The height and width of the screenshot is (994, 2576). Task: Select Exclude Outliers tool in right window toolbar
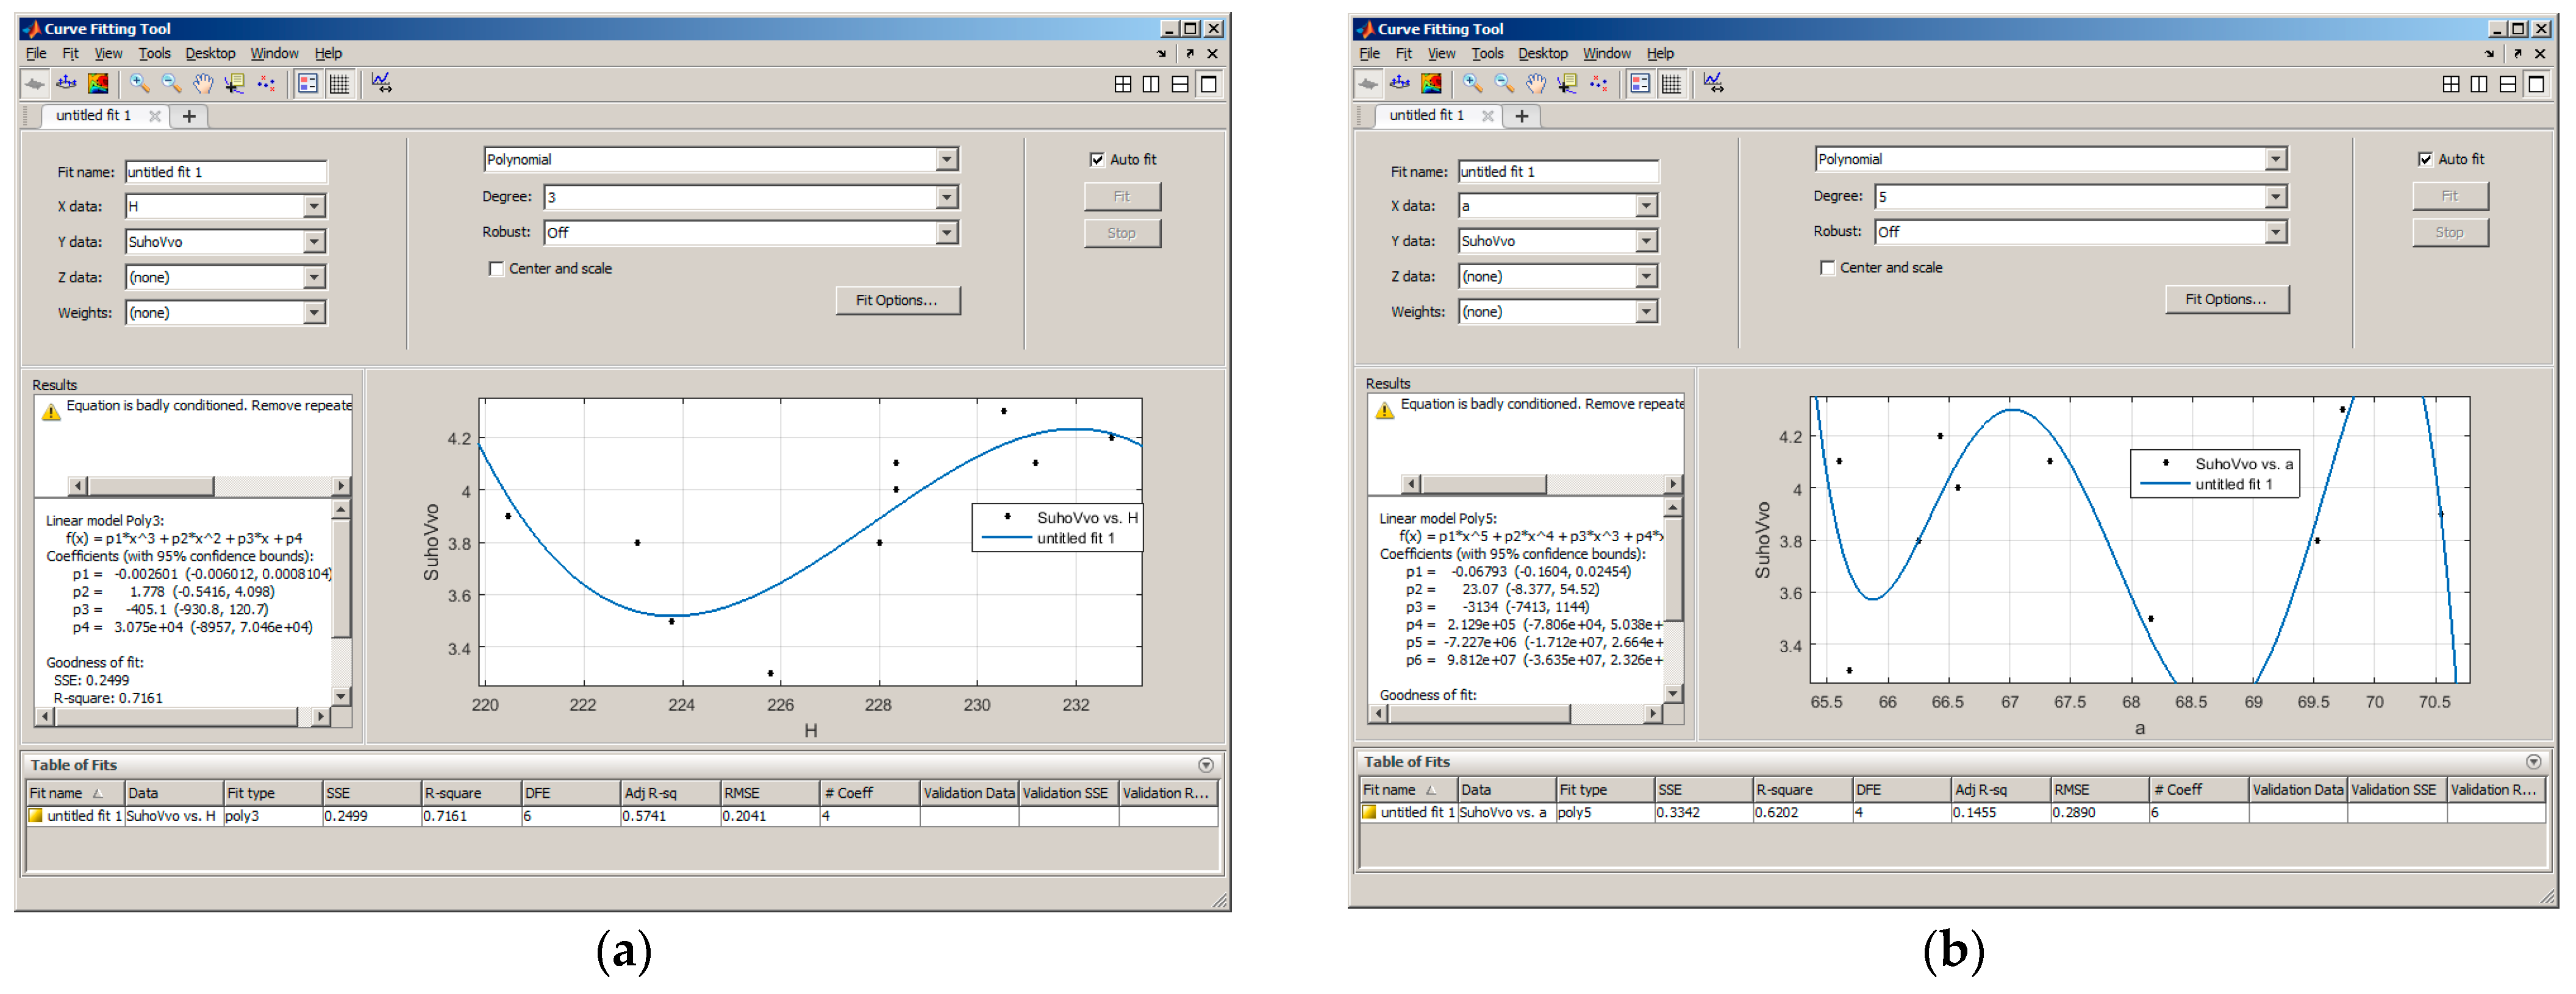[x=1600, y=85]
